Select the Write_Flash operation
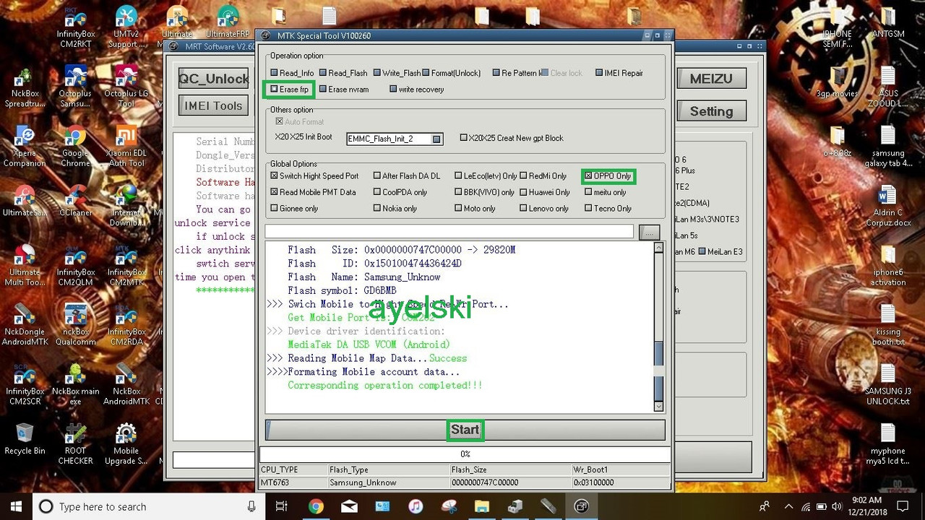 [x=397, y=73]
